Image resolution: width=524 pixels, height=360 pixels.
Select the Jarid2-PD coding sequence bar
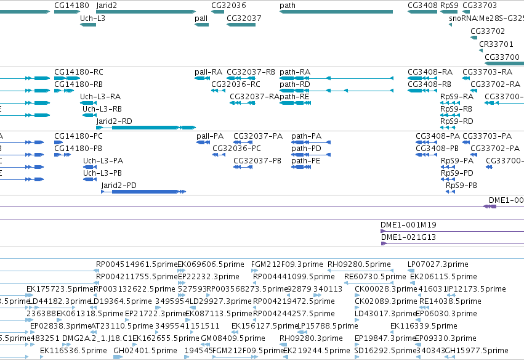pos(145,192)
